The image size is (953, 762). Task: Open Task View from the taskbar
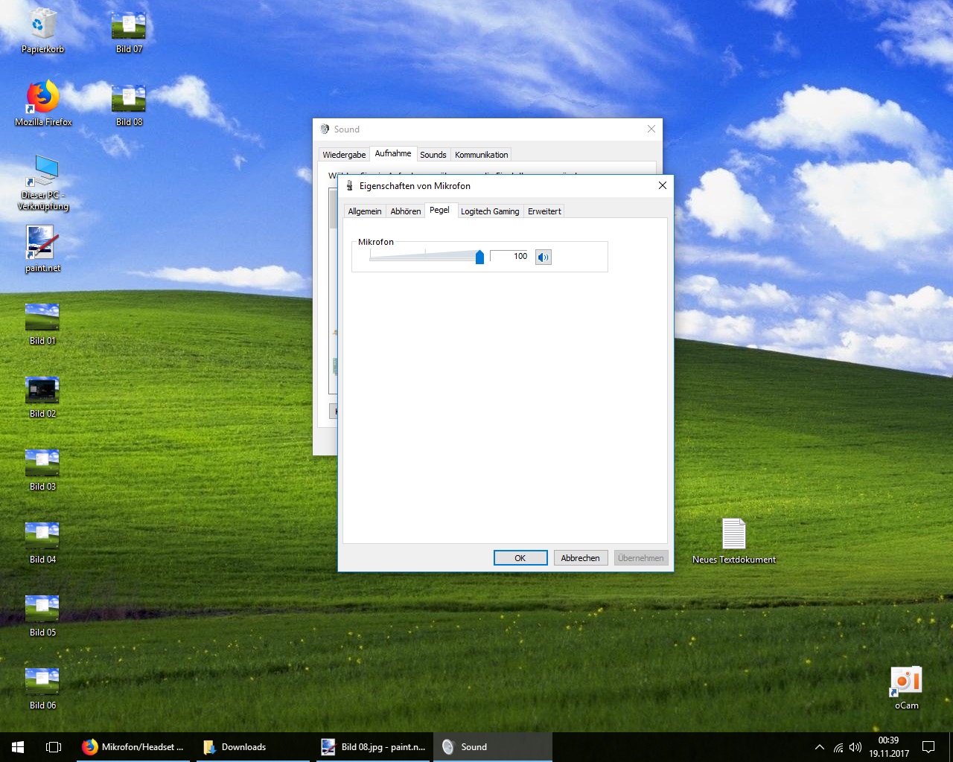coord(54,747)
